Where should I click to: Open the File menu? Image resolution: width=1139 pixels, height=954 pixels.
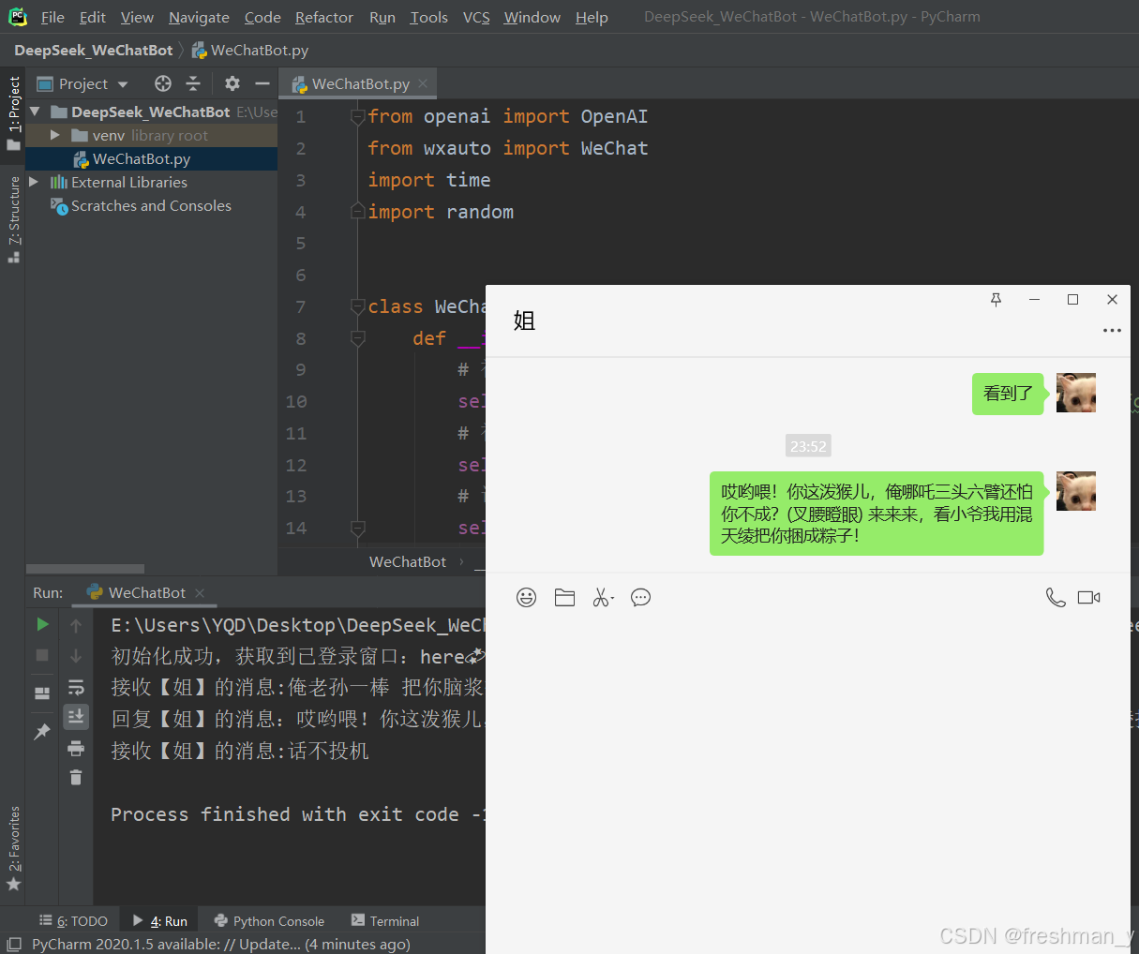click(x=52, y=17)
